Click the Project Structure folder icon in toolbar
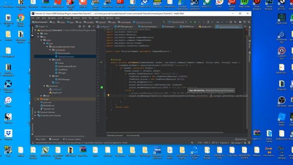The image size is (293, 165). pos(240,22)
